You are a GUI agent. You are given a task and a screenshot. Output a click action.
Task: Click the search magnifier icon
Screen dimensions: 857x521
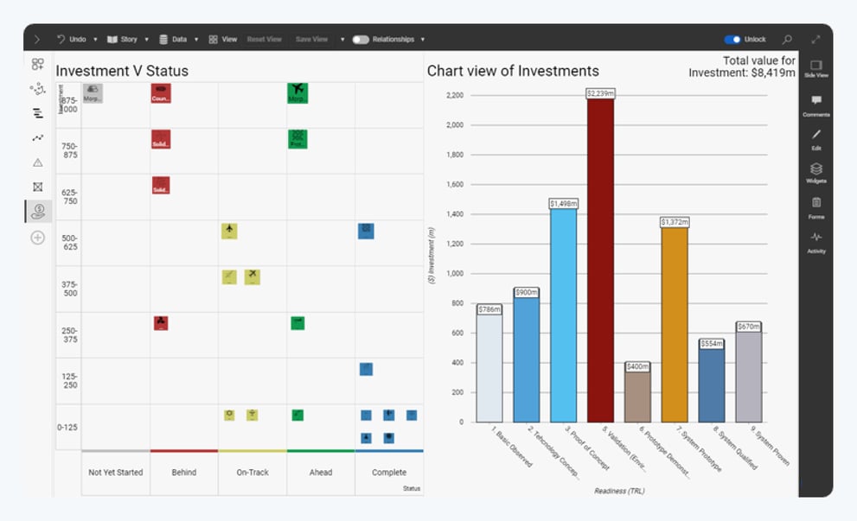click(788, 39)
